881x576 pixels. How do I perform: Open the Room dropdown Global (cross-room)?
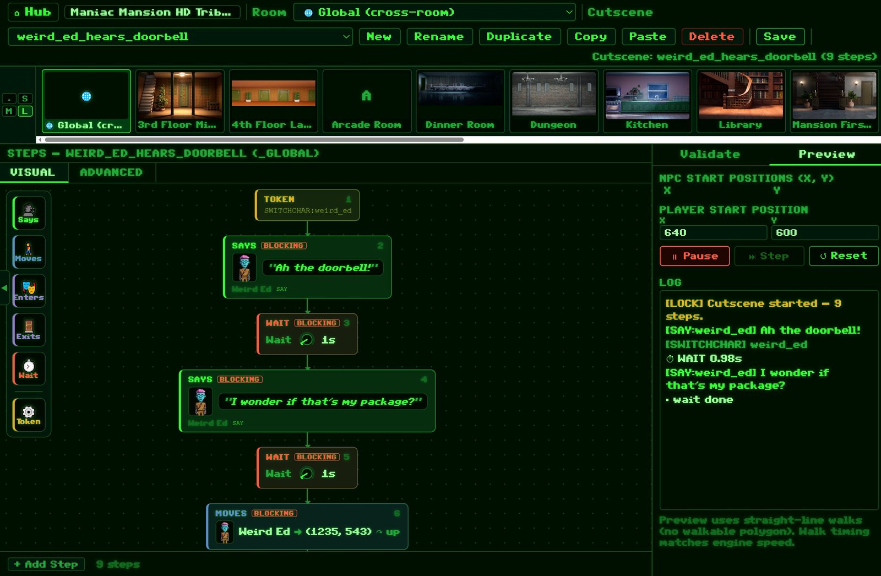(434, 12)
